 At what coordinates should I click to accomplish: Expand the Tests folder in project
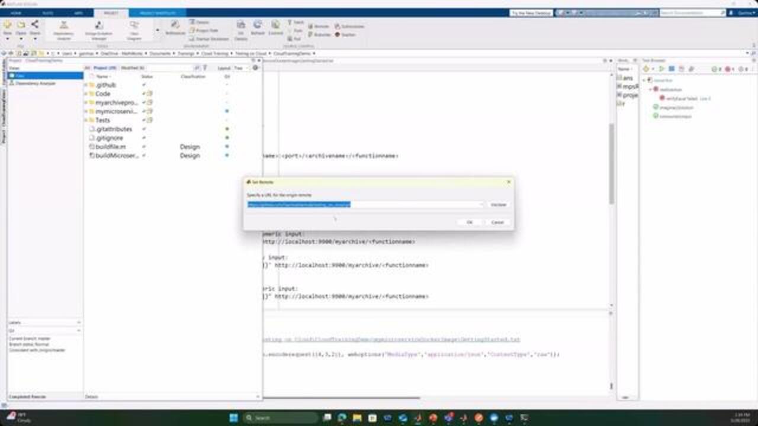click(x=86, y=120)
